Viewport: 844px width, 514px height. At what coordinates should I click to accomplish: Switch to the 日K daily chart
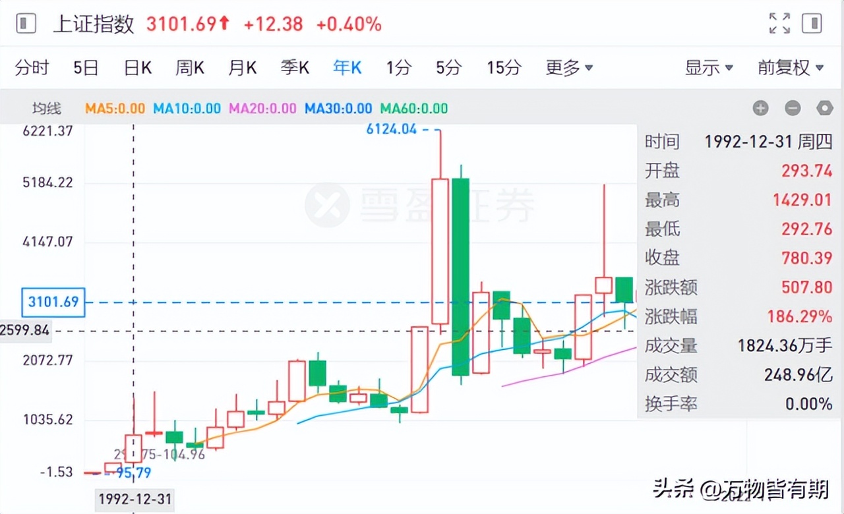coord(136,67)
